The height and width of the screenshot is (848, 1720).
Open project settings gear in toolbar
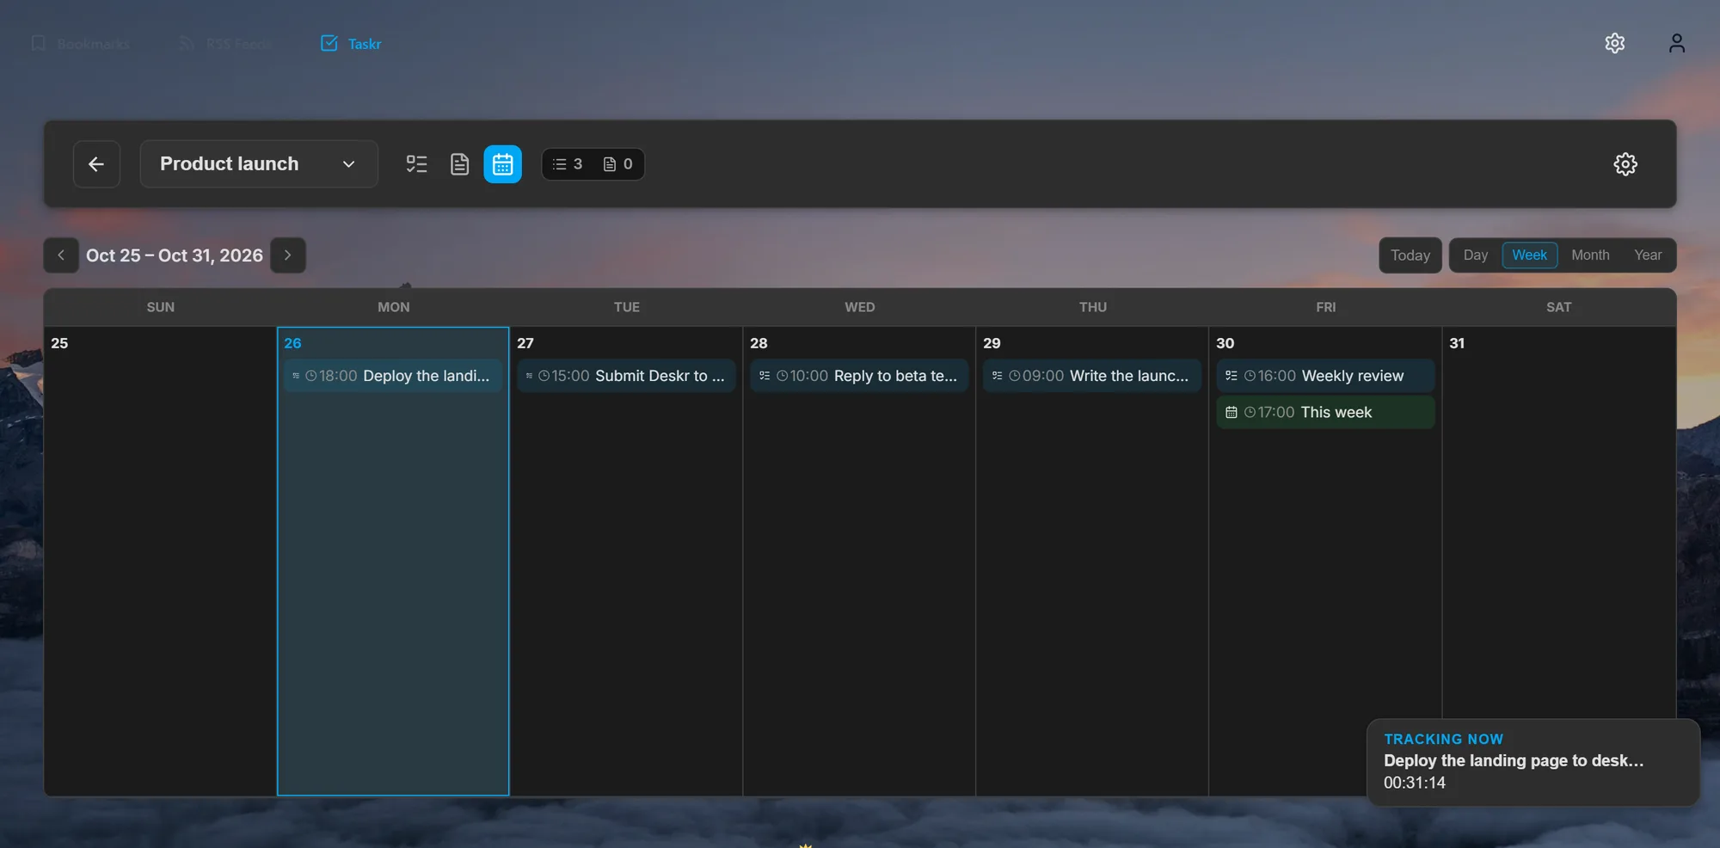[x=1625, y=164]
